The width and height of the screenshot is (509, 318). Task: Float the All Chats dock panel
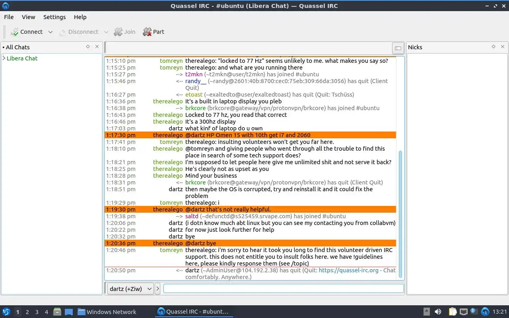pyautogui.click(x=88, y=47)
